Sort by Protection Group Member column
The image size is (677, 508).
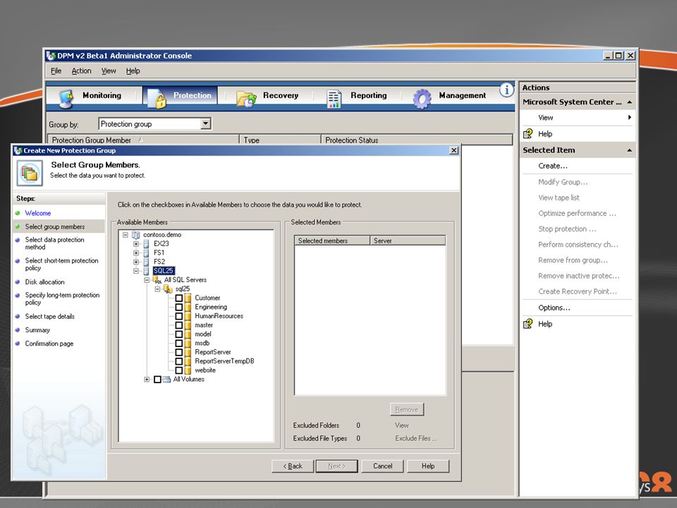pos(143,140)
